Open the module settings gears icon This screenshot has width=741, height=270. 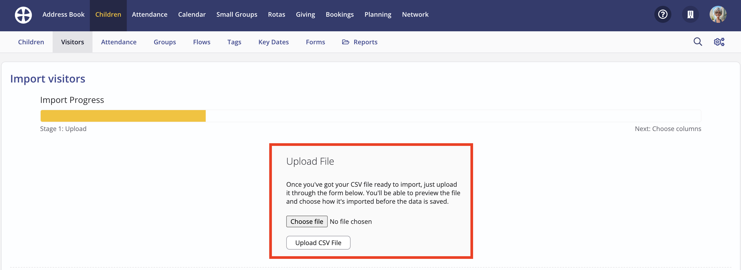tap(719, 42)
